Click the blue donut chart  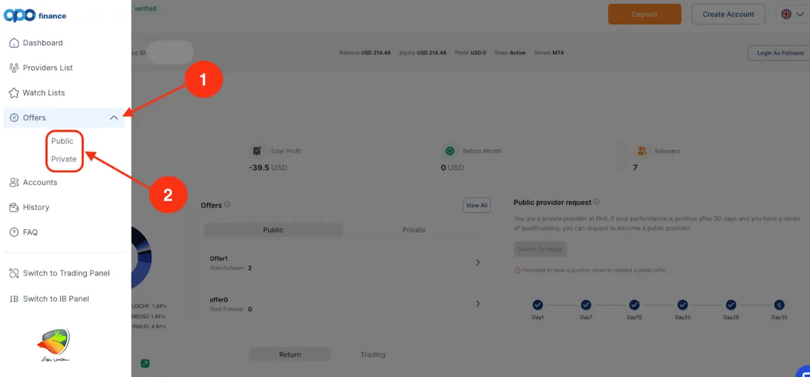[x=142, y=257]
